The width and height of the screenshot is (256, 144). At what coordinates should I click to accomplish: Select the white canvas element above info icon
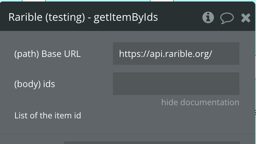click(162, 1)
